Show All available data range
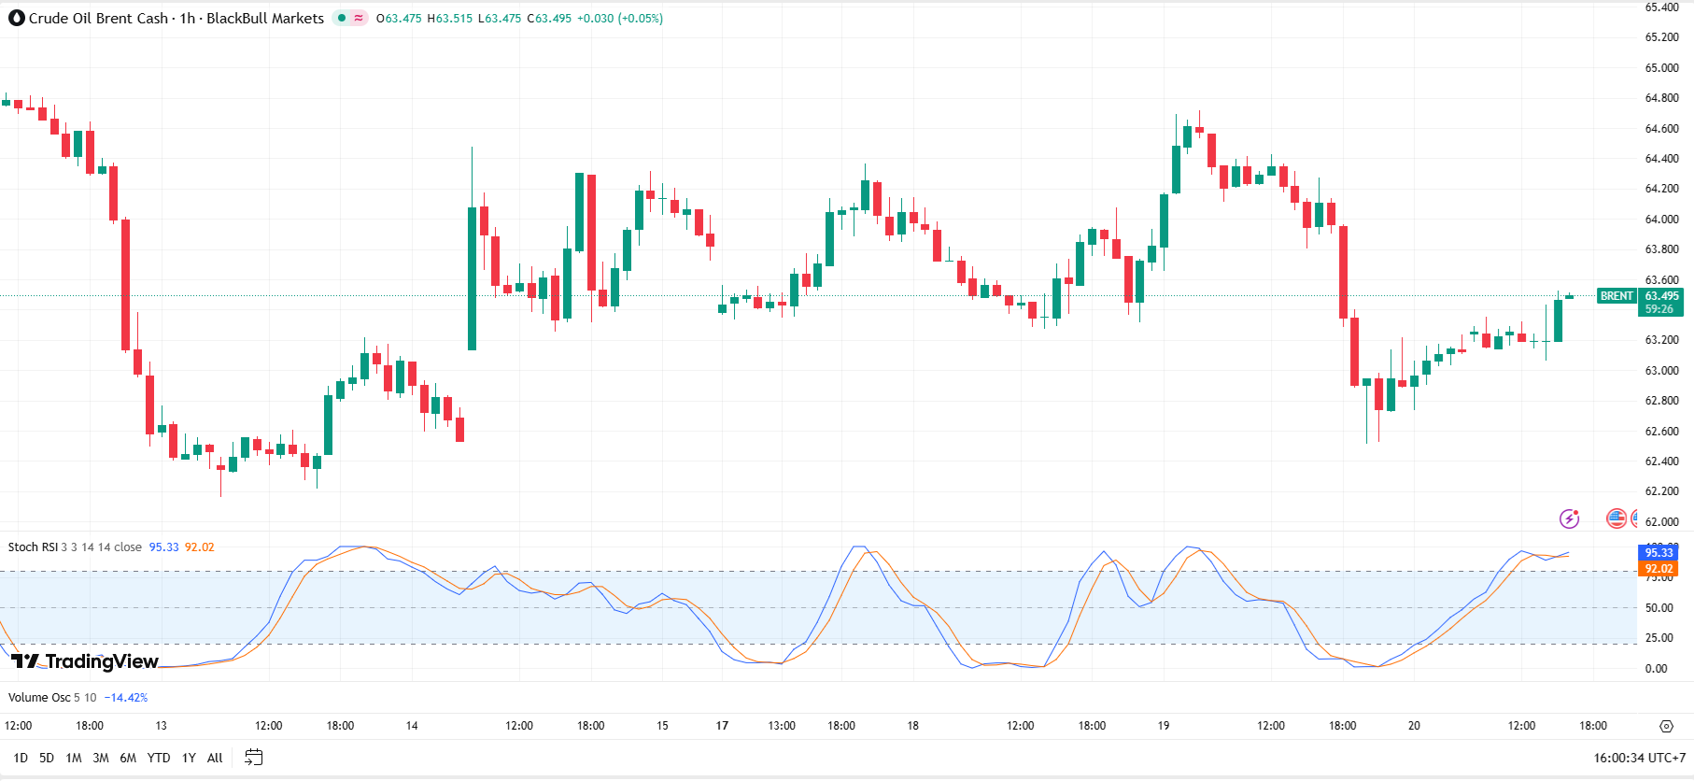The image size is (1694, 781). pos(215,758)
